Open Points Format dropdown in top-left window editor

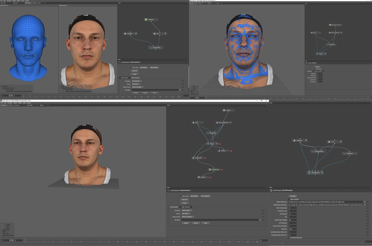(138, 87)
